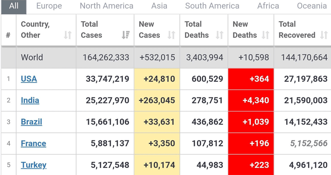Viewport: 331px width, 175px height.
Task: Switch to the Europe tab
Action: [x=49, y=6]
